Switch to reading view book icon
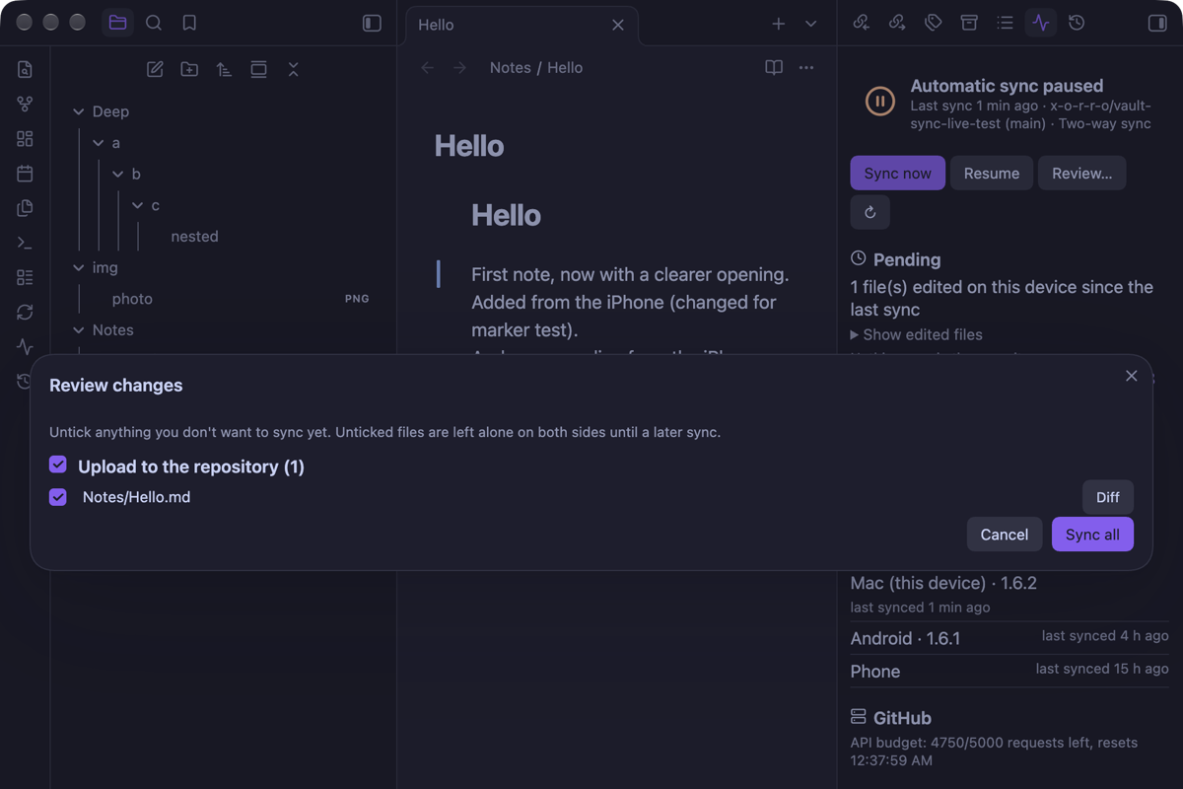Screen dimensions: 1183x789 (774, 68)
